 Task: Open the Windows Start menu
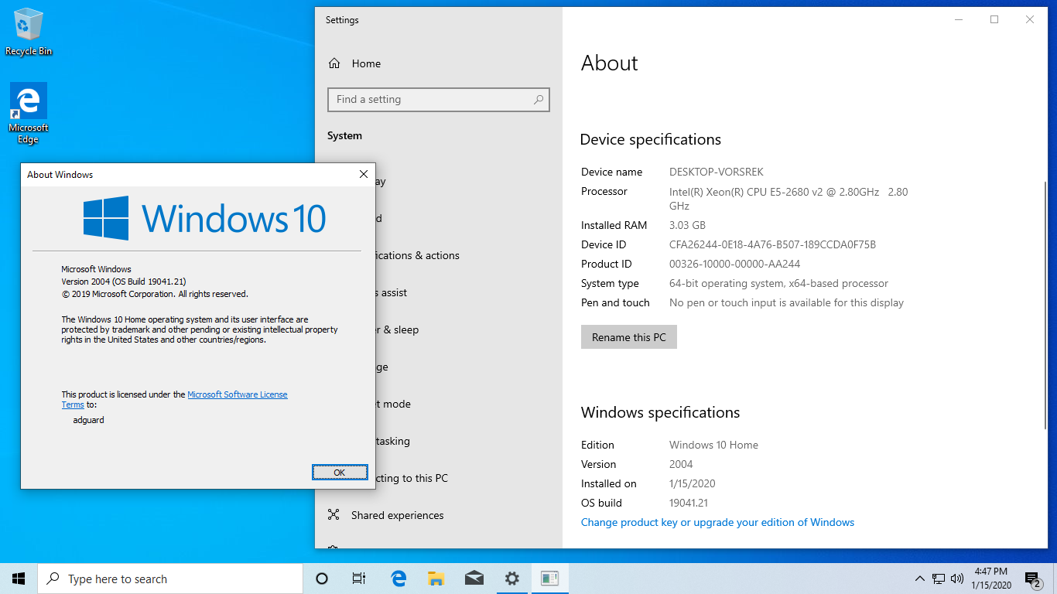[x=19, y=579]
